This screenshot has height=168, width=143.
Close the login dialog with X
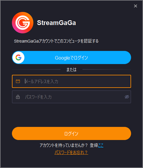(x=136, y=6)
